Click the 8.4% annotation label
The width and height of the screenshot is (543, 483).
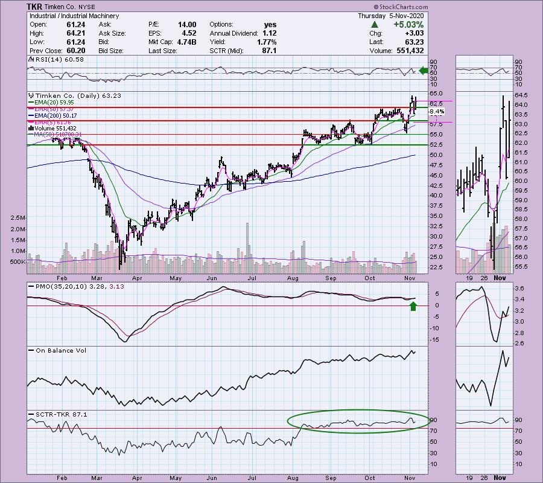(436, 112)
